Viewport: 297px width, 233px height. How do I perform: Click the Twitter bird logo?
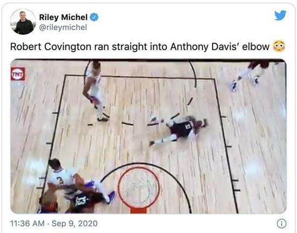click(x=280, y=15)
